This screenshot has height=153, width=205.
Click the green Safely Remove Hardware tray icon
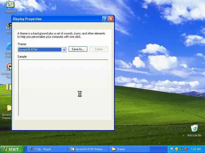181,149
